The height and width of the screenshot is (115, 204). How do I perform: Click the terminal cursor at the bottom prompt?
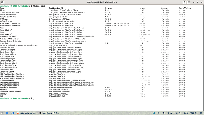pyautogui.click(x=33, y=98)
